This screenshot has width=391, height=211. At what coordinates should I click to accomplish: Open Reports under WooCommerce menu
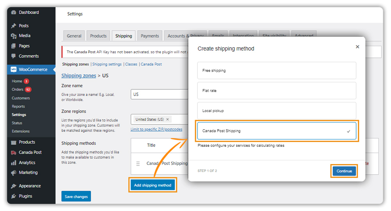[18, 106]
